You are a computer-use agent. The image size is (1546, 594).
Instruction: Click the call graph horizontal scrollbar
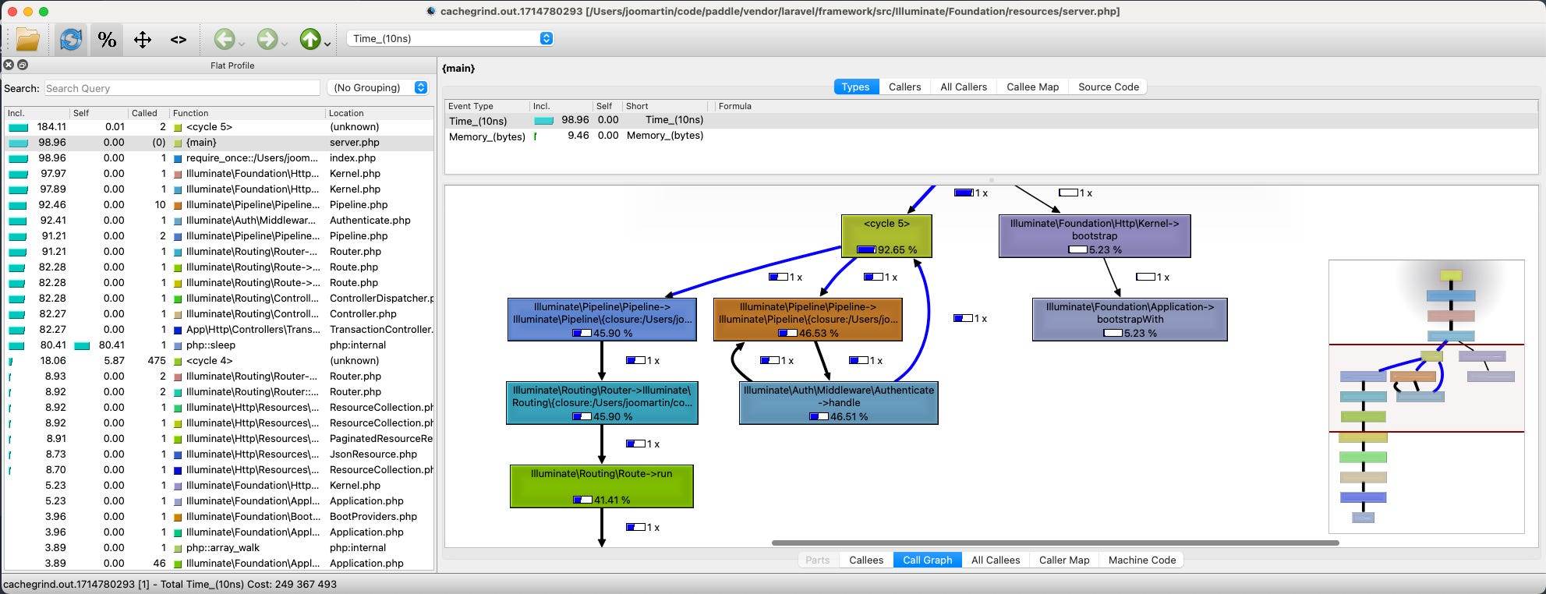[x=1055, y=543]
